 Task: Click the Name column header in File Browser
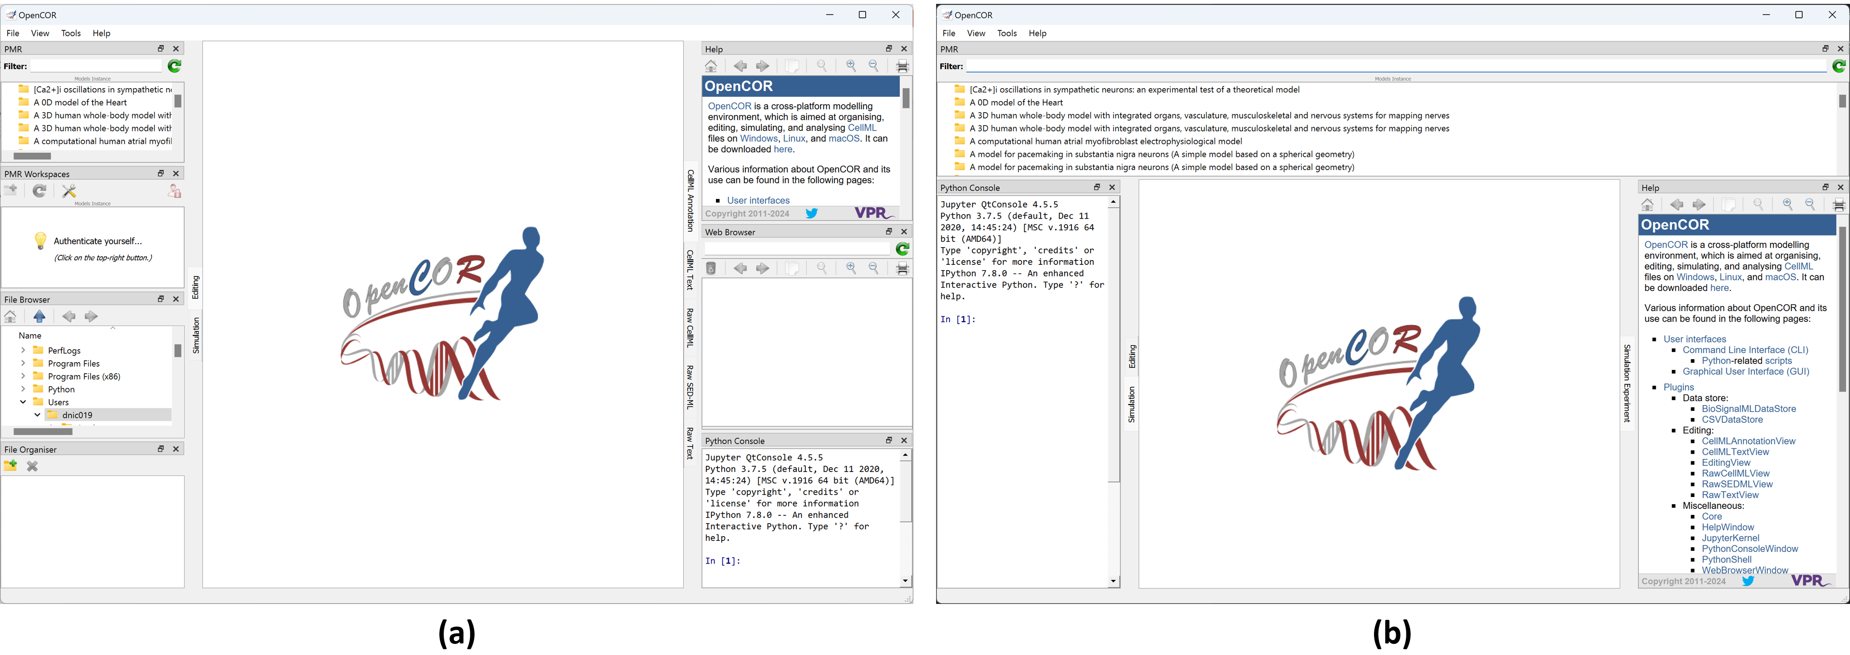tap(30, 335)
